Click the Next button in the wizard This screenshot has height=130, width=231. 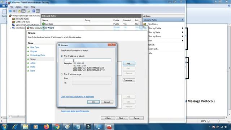point(122,118)
